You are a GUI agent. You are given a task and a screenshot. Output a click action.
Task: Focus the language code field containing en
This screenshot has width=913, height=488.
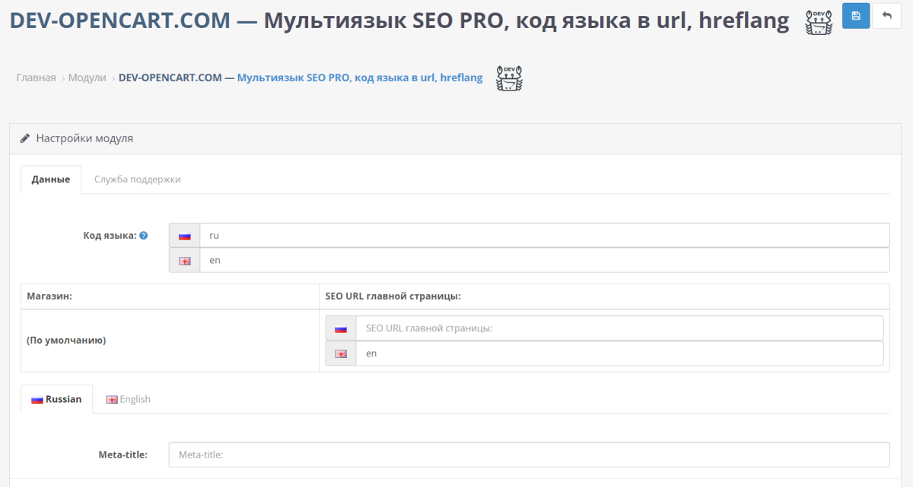pyautogui.click(x=544, y=260)
